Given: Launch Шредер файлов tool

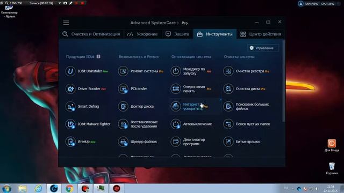Looking at the screenshot, I should coord(138,142).
